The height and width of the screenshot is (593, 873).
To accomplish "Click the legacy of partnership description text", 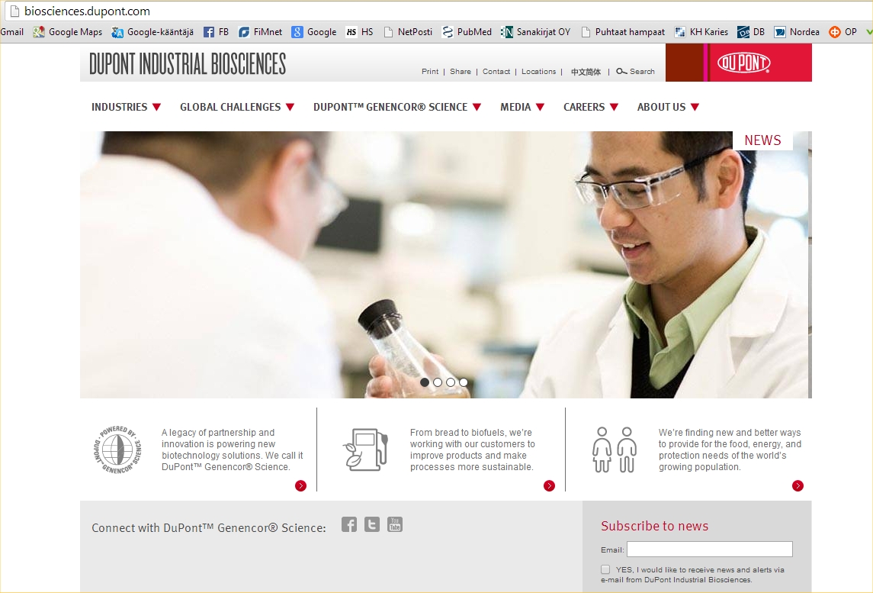I will click(233, 450).
